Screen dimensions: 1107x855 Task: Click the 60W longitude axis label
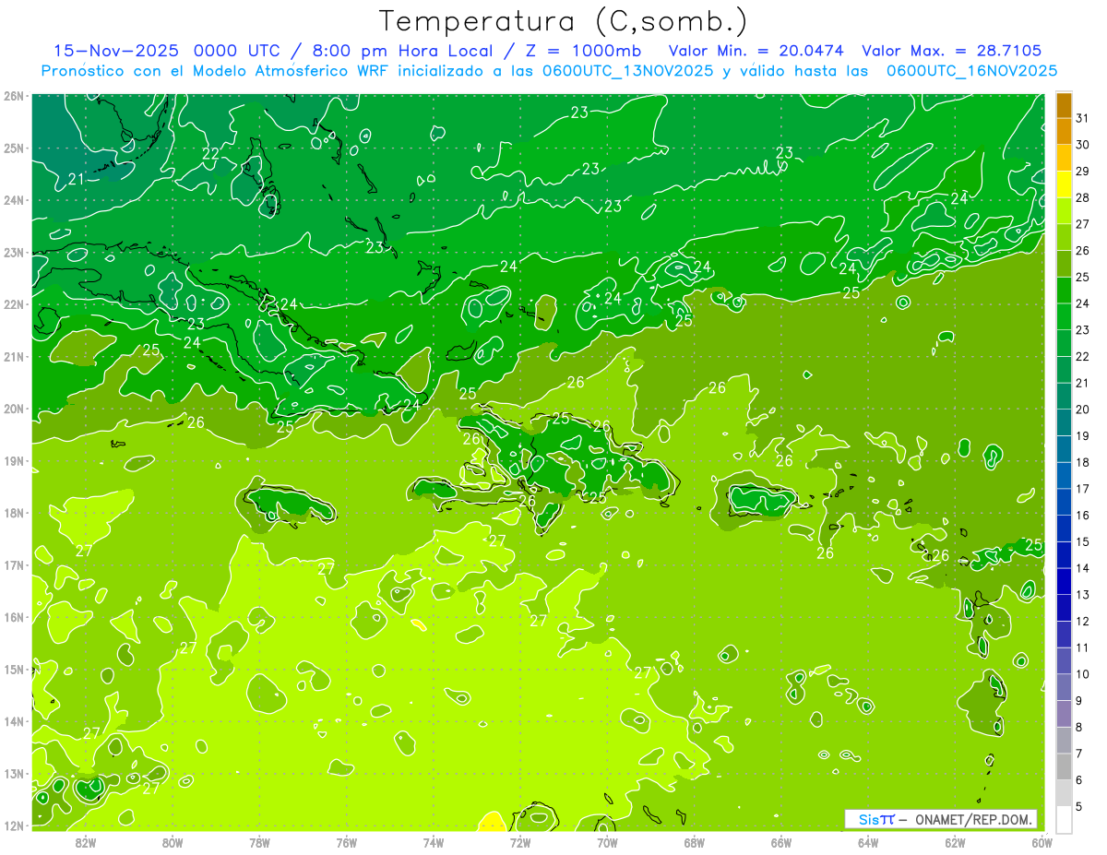pos(1042,842)
